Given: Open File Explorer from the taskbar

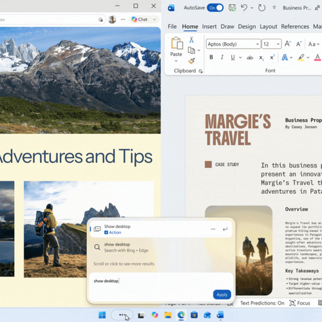Looking at the screenshot, I should [168, 315].
